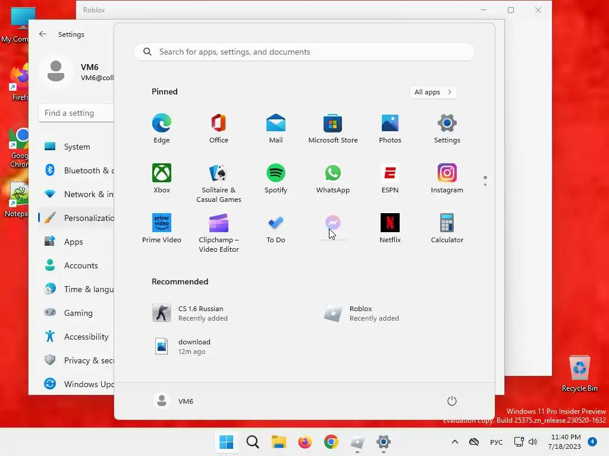Switch to Settings taskbar icon

tap(384, 442)
